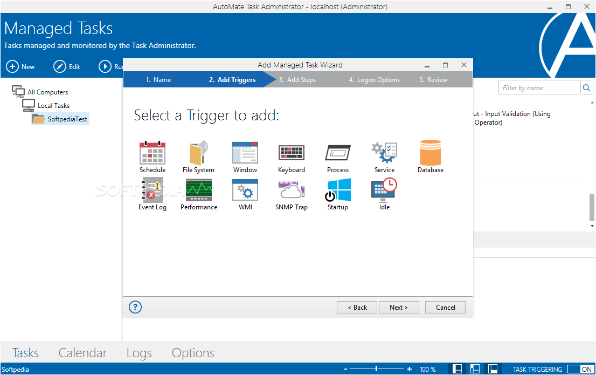This screenshot has height=375, width=596.
Task: Choose the Process trigger icon
Action: [x=338, y=153]
